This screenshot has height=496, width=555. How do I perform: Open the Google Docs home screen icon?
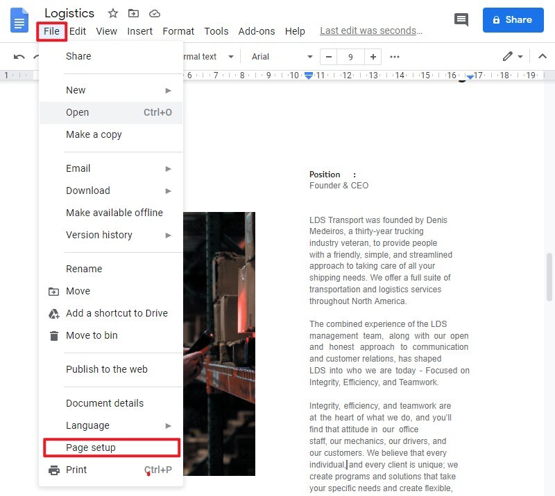point(18,21)
